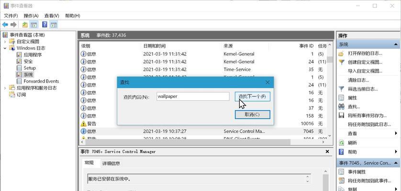Click 创建自定义视图 action
This screenshot has height=191, width=401.
tap(365, 62)
